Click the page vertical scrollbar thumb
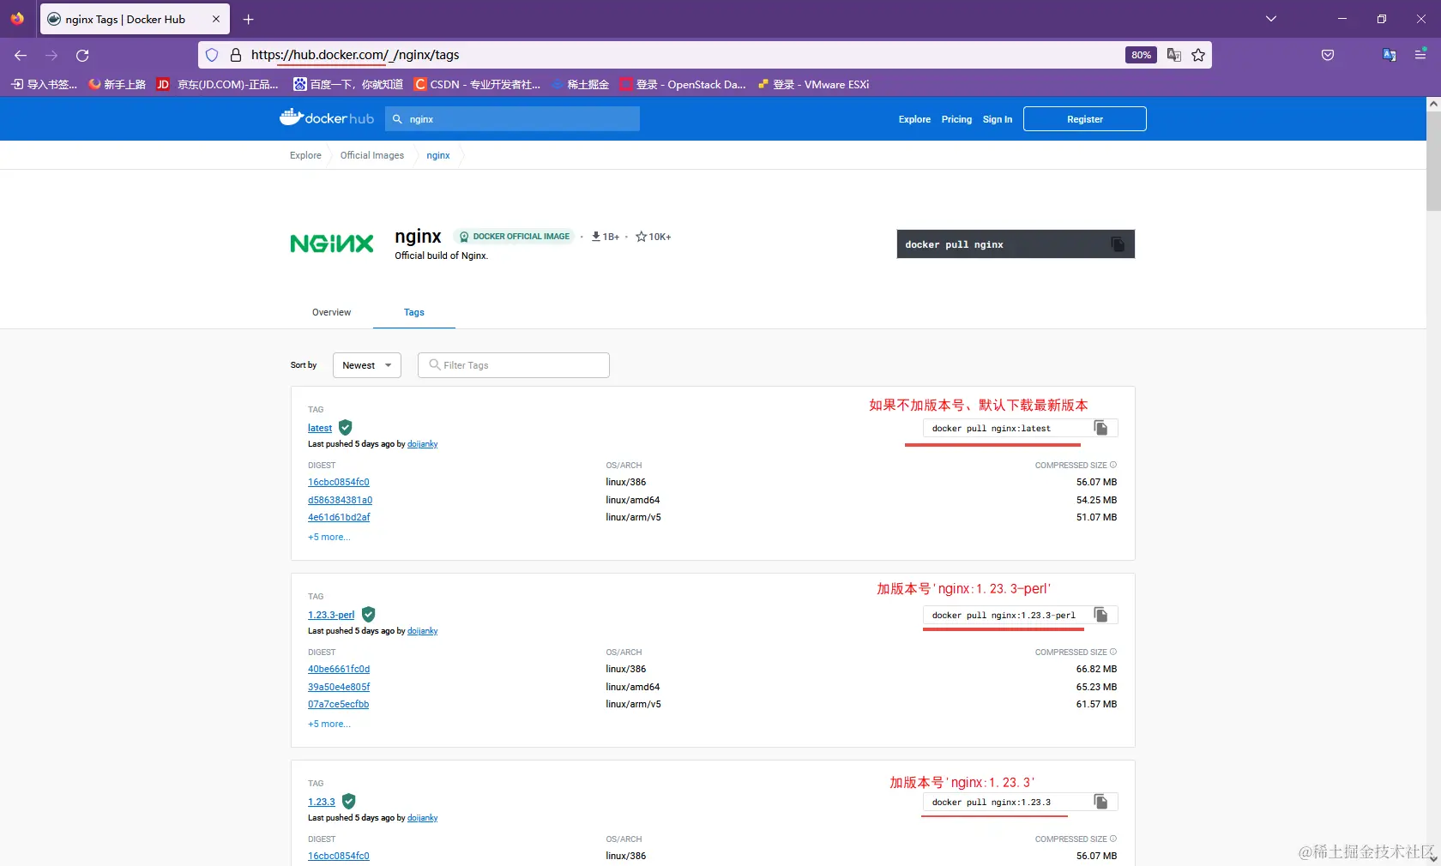The width and height of the screenshot is (1441, 866). click(1433, 161)
